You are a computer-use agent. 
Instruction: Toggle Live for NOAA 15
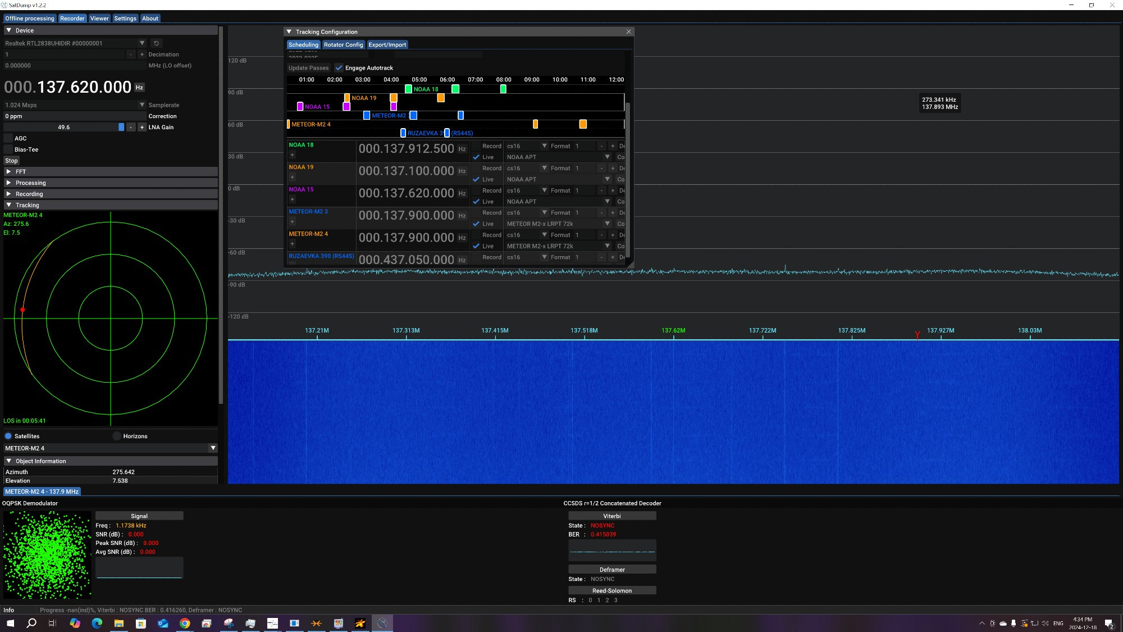coord(476,202)
